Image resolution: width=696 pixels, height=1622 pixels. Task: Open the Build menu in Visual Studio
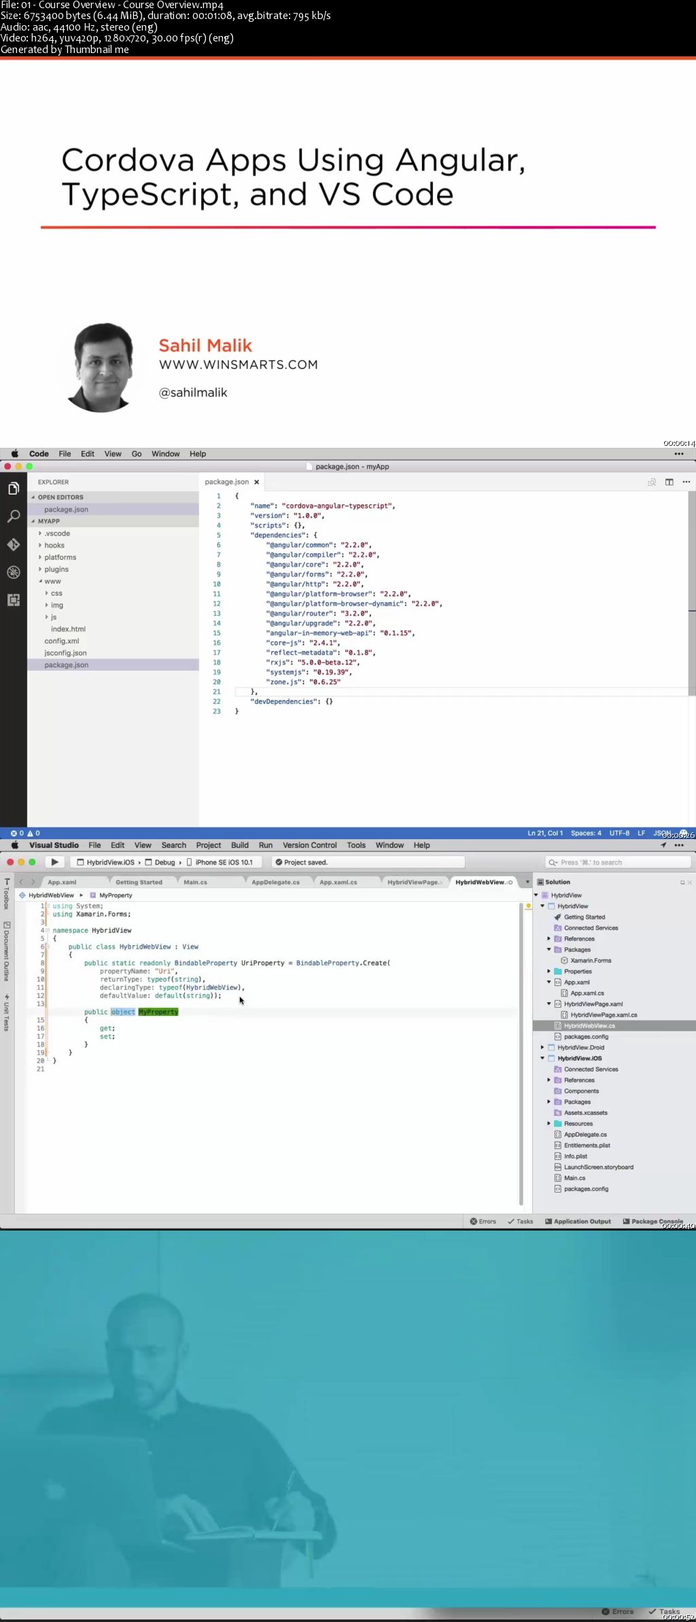(240, 845)
